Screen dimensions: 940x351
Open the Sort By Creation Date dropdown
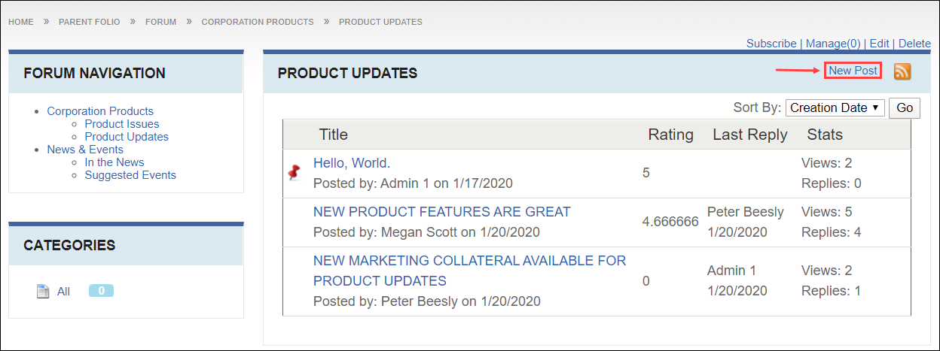835,107
